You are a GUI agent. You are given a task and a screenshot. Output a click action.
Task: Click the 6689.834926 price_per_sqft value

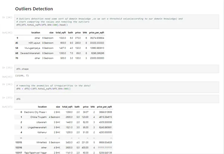[x=105, y=143]
